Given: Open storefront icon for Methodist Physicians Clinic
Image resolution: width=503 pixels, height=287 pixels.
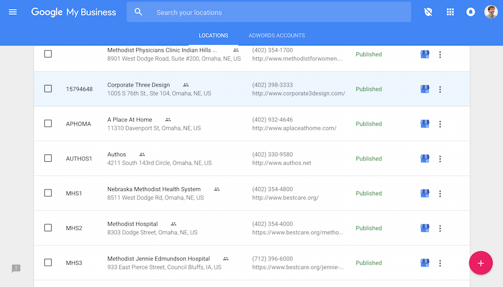Looking at the screenshot, I should click(425, 55).
